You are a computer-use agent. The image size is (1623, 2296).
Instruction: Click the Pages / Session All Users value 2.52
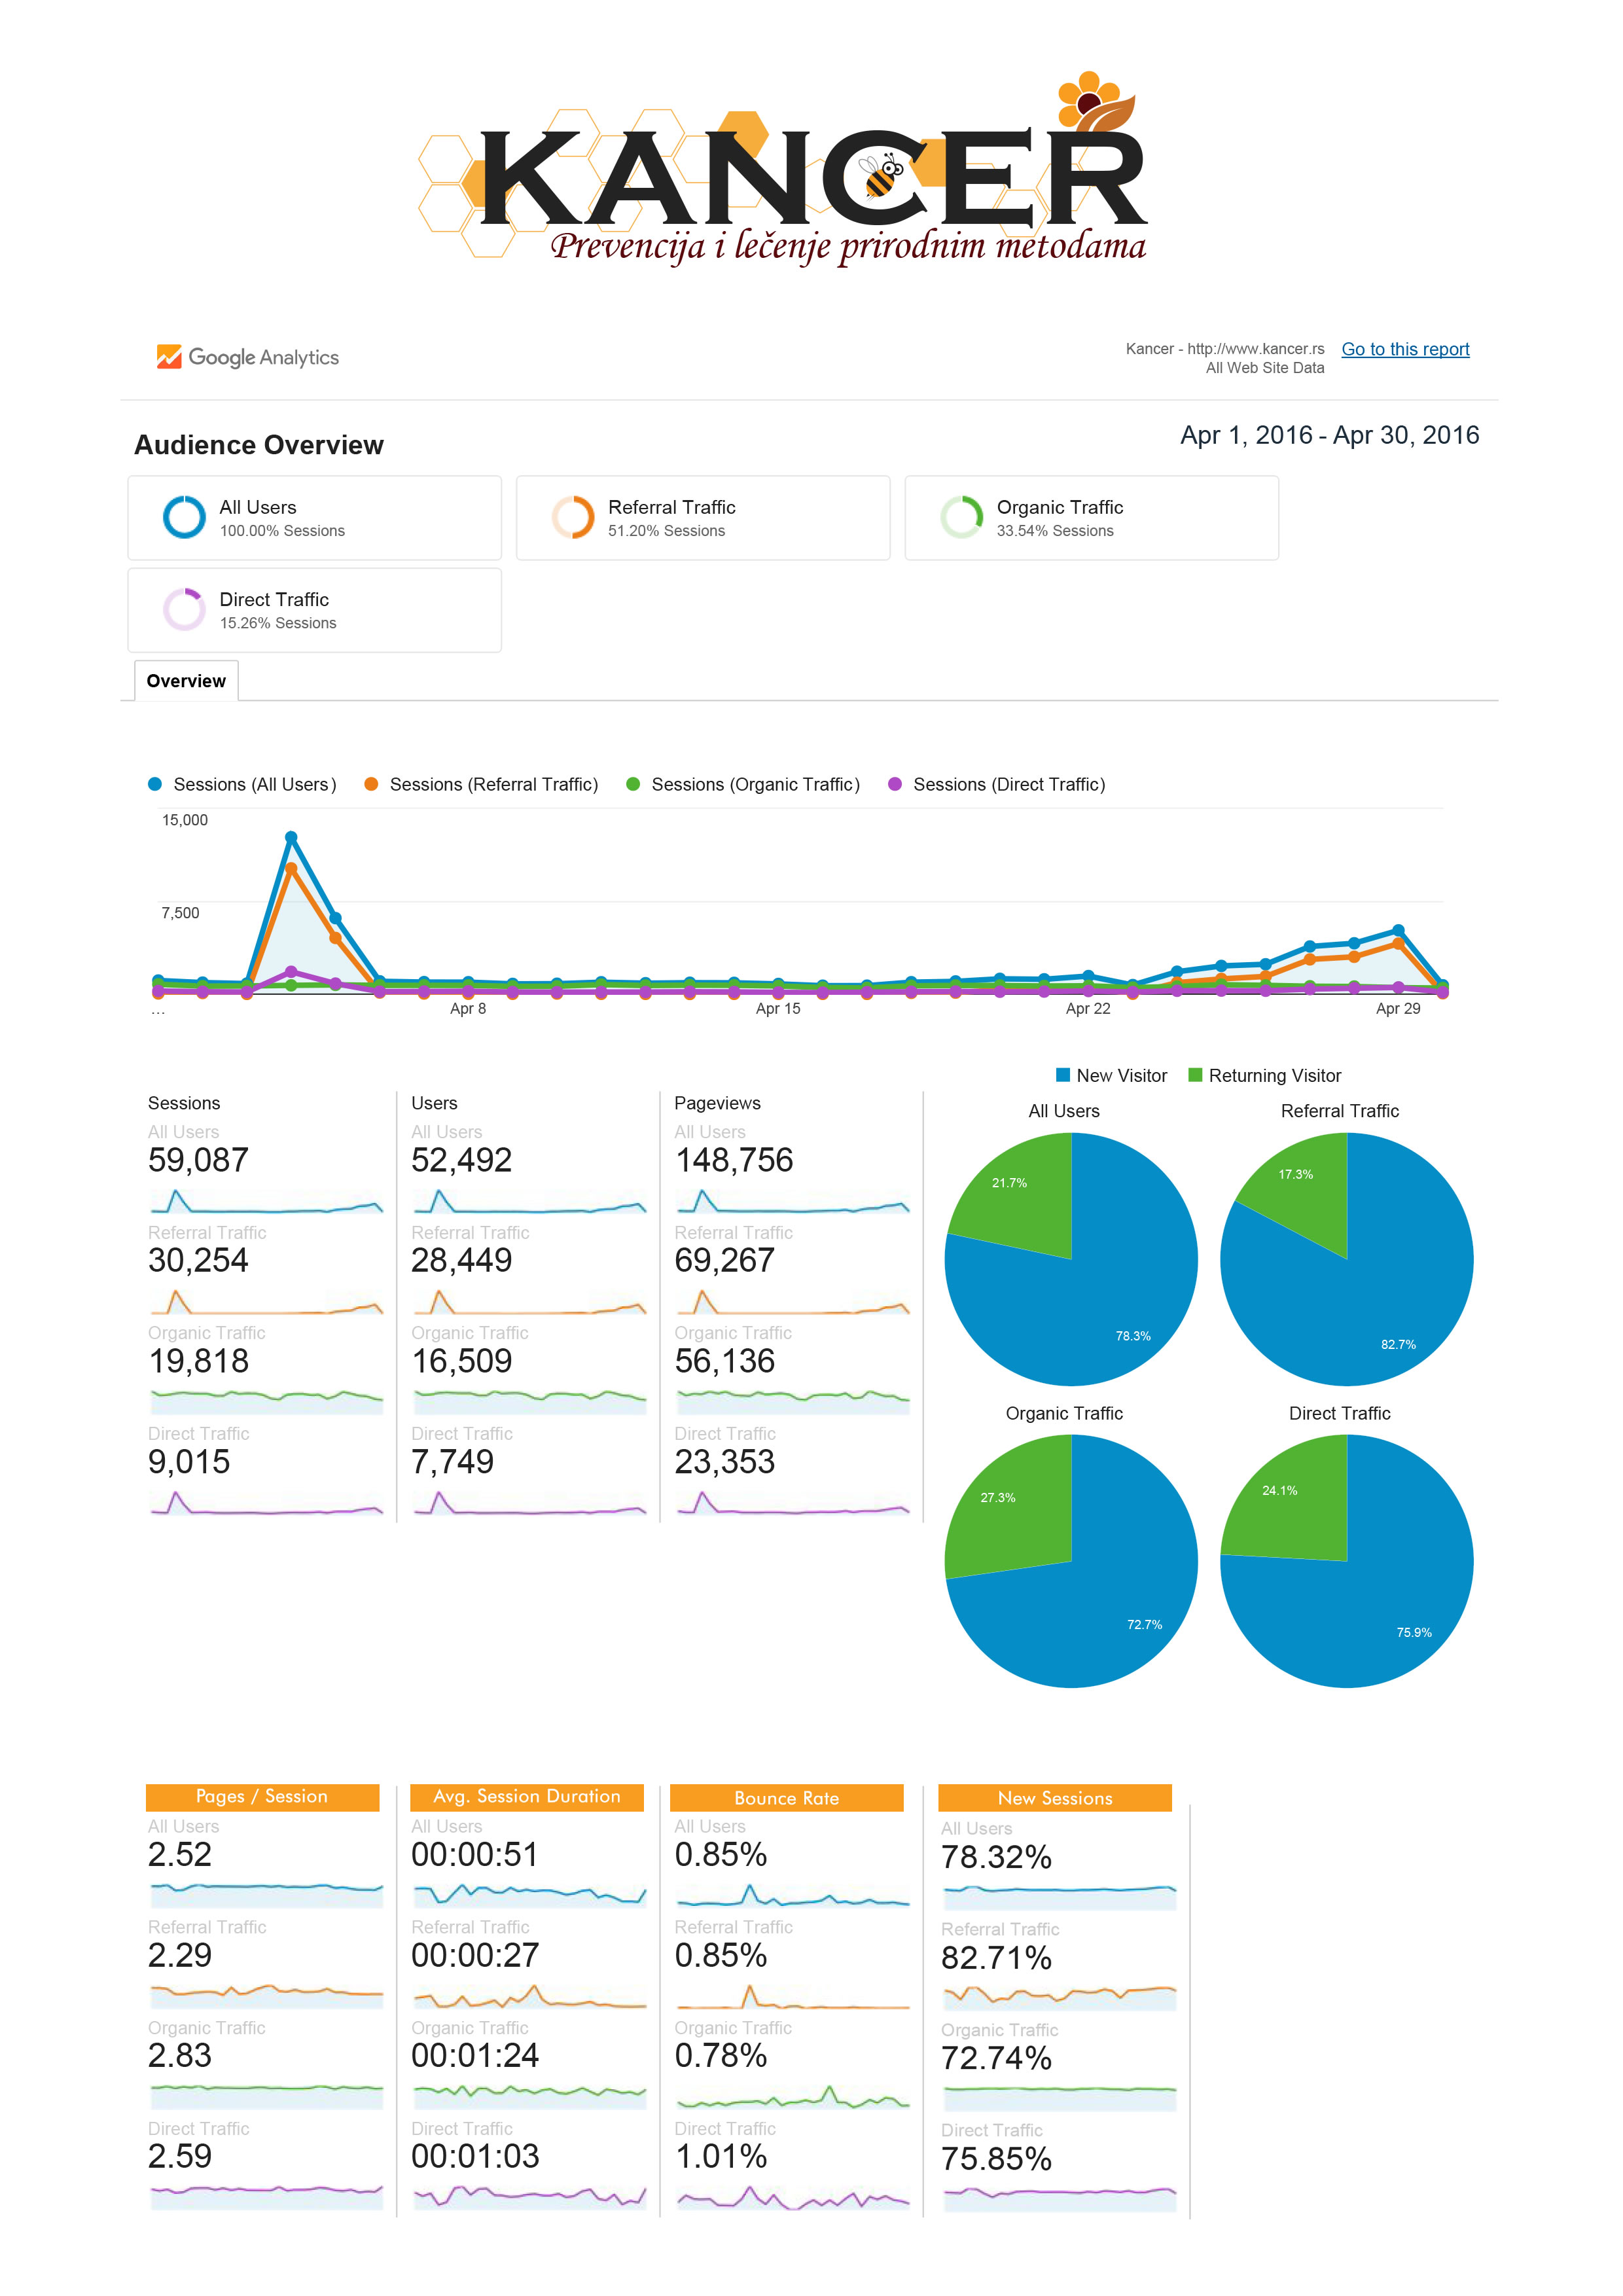pos(180,1855)
